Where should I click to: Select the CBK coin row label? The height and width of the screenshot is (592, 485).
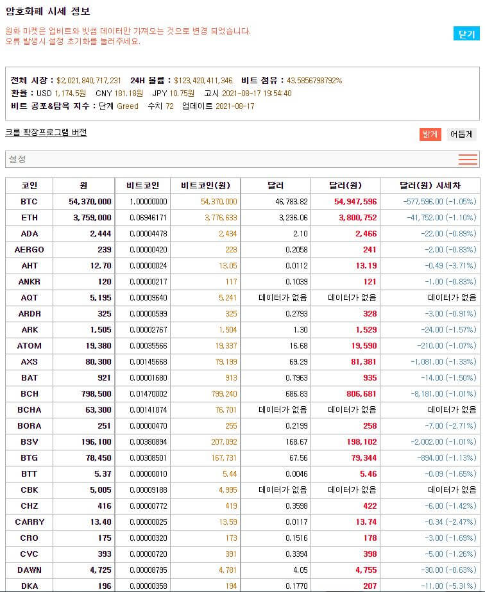click(29, 489)
